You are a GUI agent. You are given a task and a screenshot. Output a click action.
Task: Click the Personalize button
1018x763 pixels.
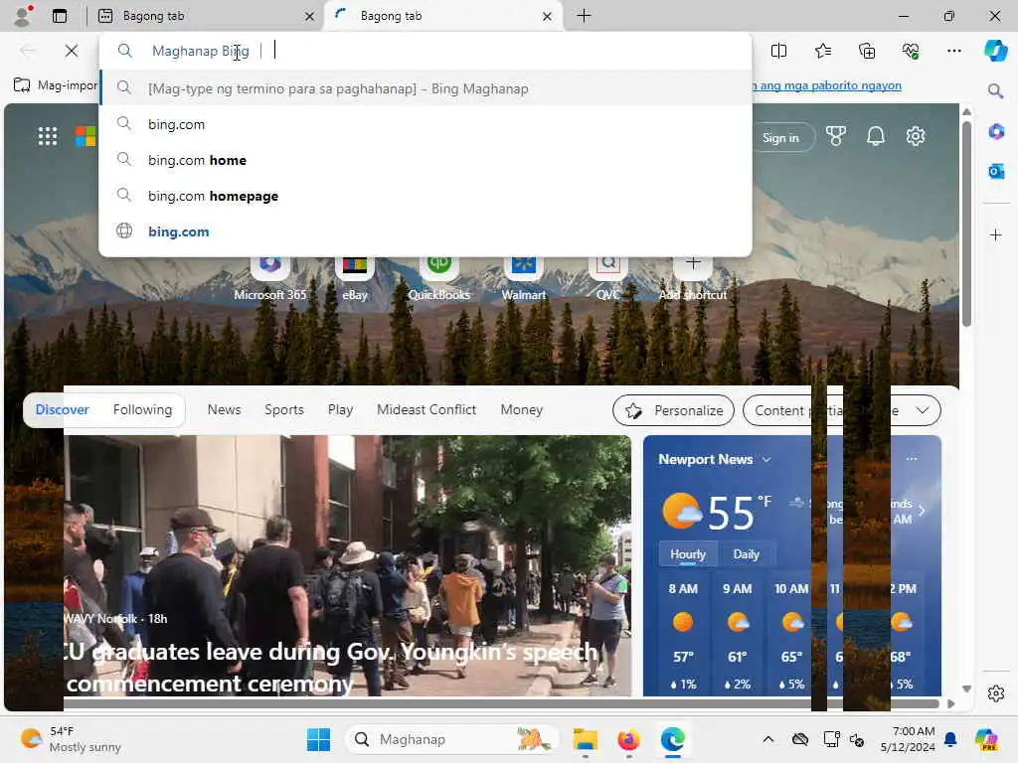[x=673, y=410]
